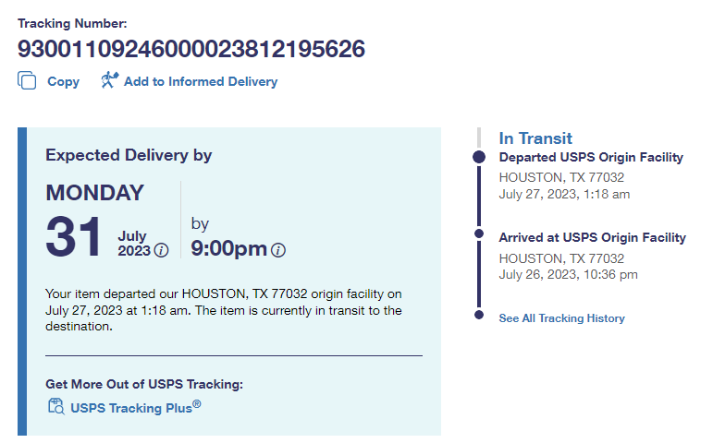This screenshot has width=713, height=443.
Task: Click the Copy text link
Action: (63, 81)
